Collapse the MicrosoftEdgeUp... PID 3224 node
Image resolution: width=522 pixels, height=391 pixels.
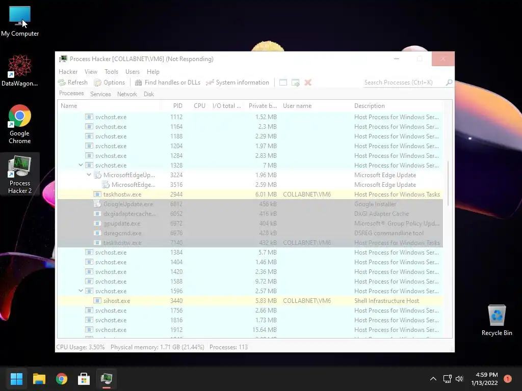pyautogui.click(x=89, y=175)
